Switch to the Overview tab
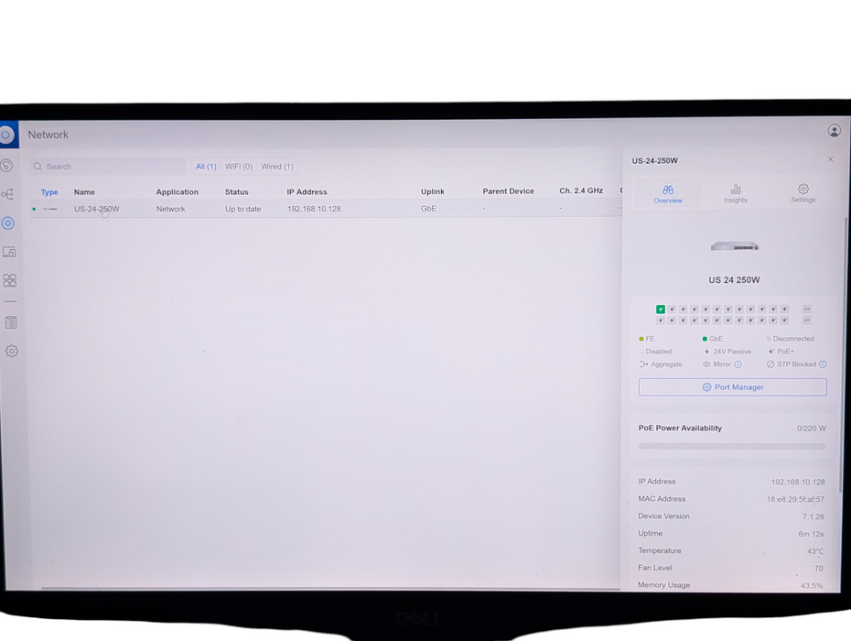The height and width of the screenshot is (641, 851). point(668,194)
